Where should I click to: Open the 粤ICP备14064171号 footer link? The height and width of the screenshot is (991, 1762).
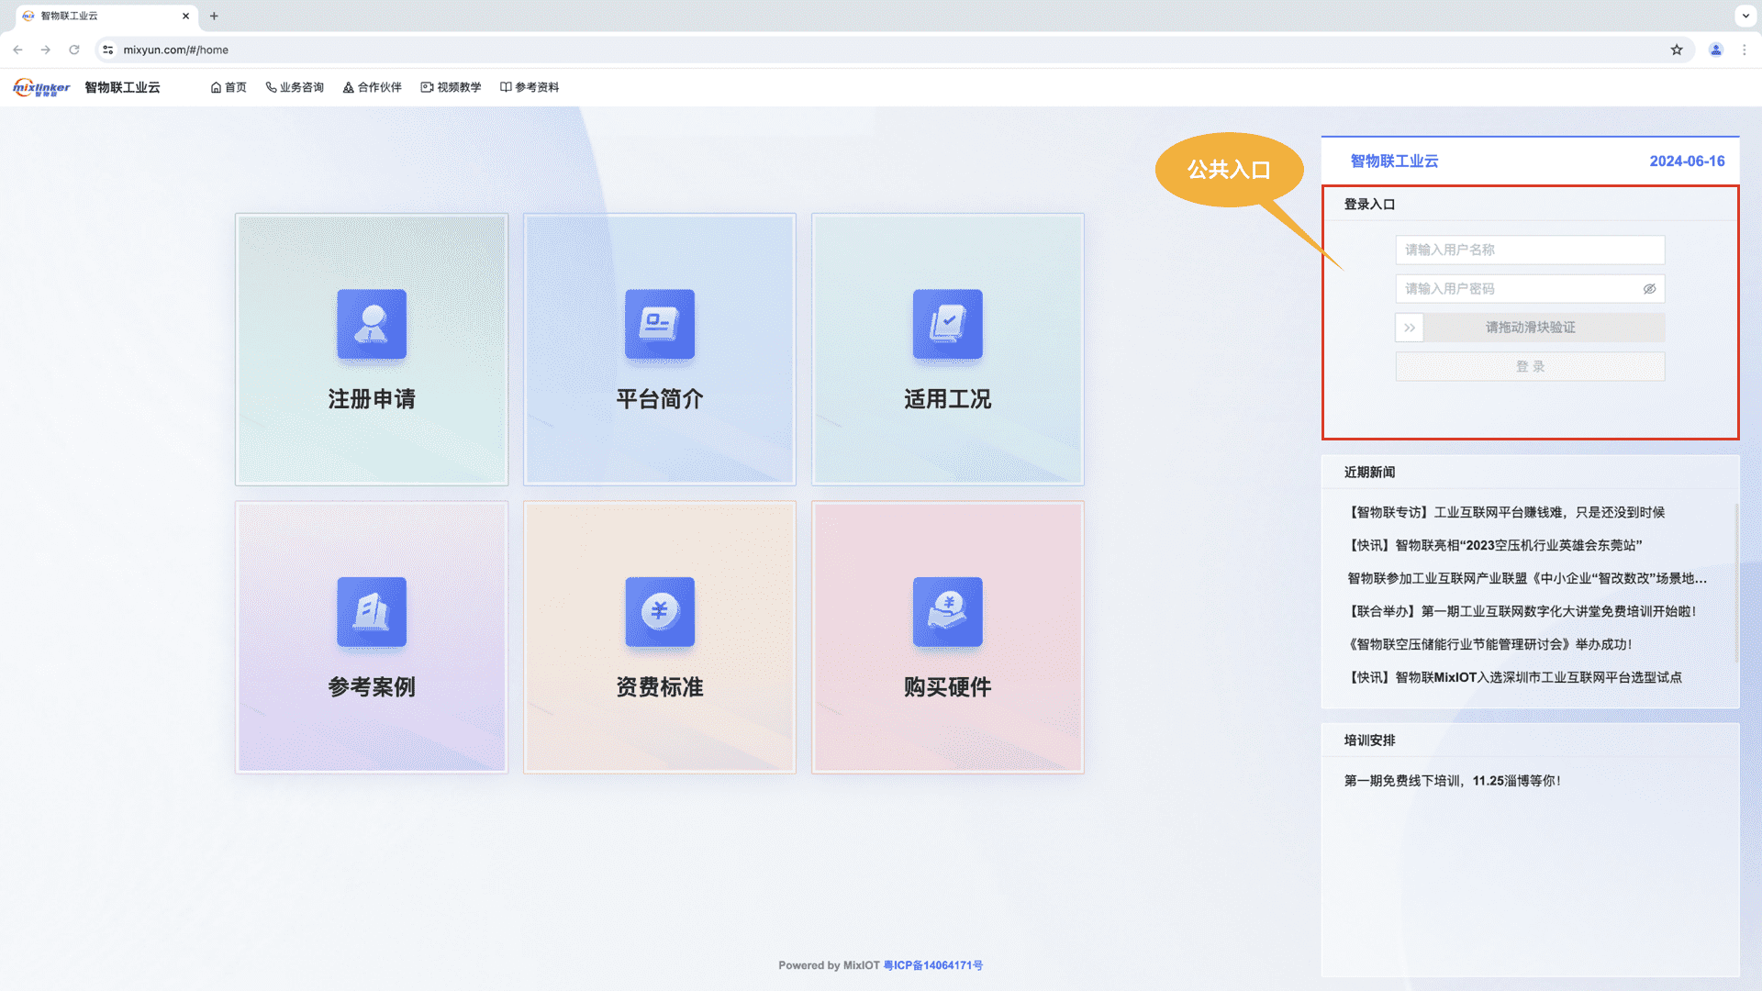point(932,965)
